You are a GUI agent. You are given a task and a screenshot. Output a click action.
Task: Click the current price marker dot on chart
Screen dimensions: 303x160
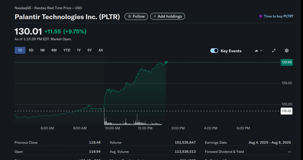[x=166, y=62]
